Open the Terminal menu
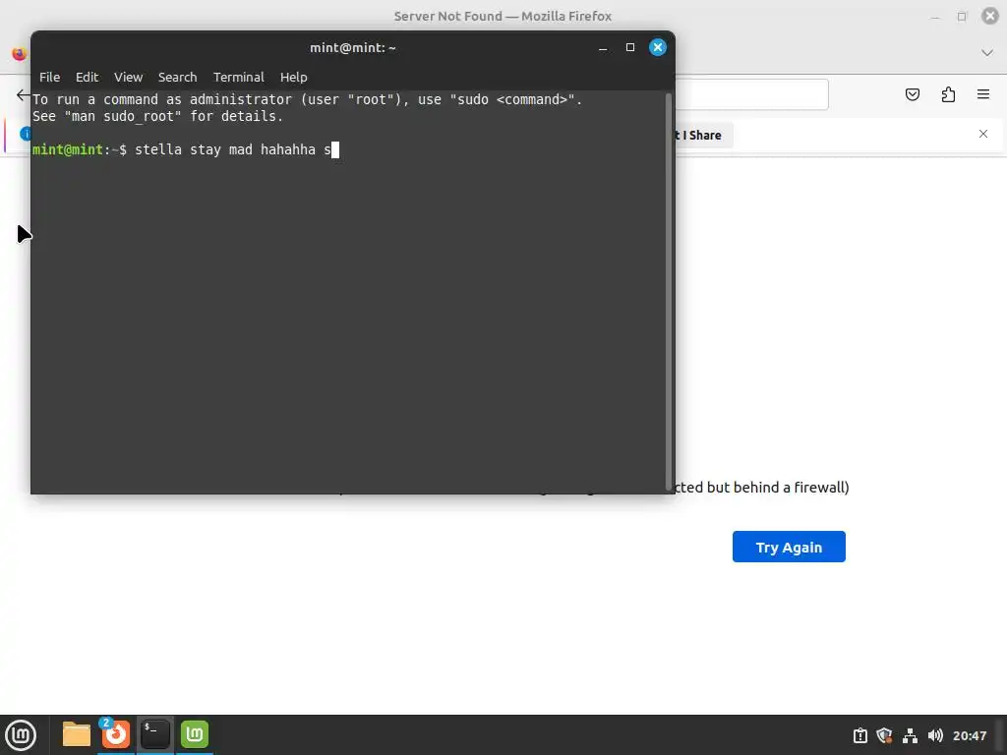 tap(238, 77)
